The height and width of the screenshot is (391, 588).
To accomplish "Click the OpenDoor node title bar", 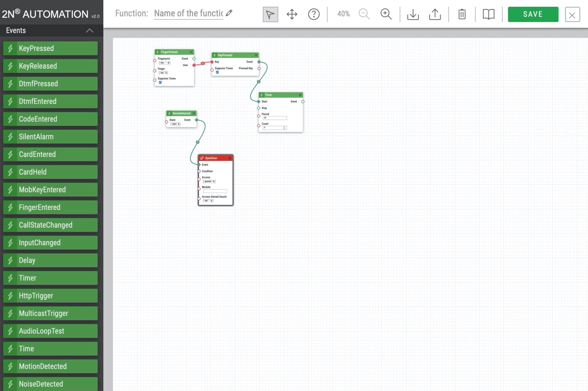I will (x=215, y=158).
